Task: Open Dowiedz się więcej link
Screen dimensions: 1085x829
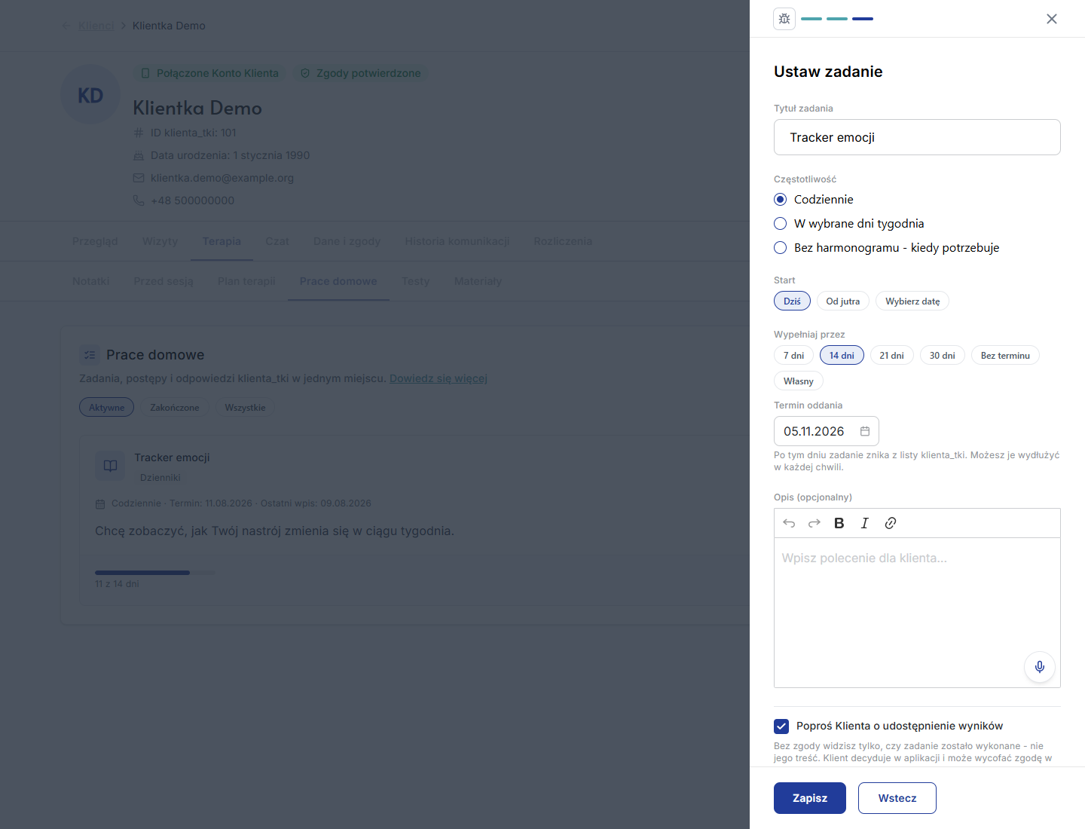Action: tap(439, 378)
